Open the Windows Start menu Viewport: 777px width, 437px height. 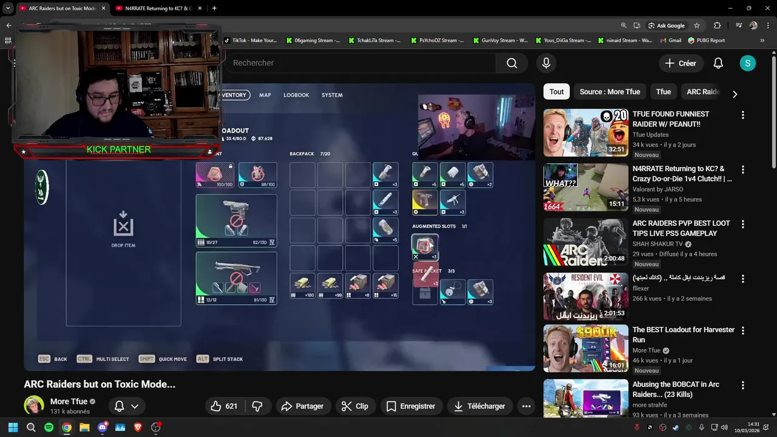click(x=13, y=427)
